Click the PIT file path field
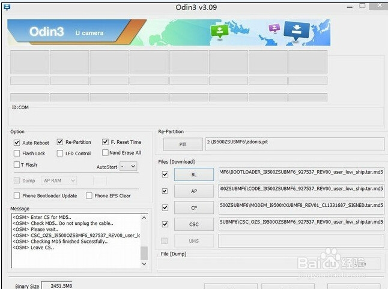Screen dimensions: 388x289 click(x=295, y=144)
